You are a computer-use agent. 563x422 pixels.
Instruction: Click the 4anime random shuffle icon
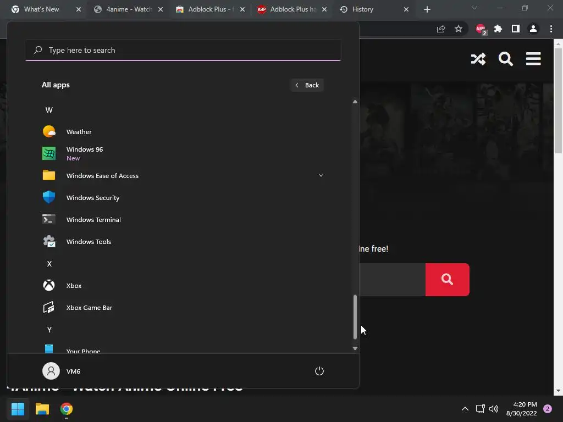pyautogui.click(x=478, y=59)
